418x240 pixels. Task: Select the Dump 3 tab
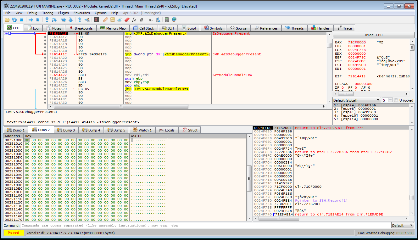(66, 130)
